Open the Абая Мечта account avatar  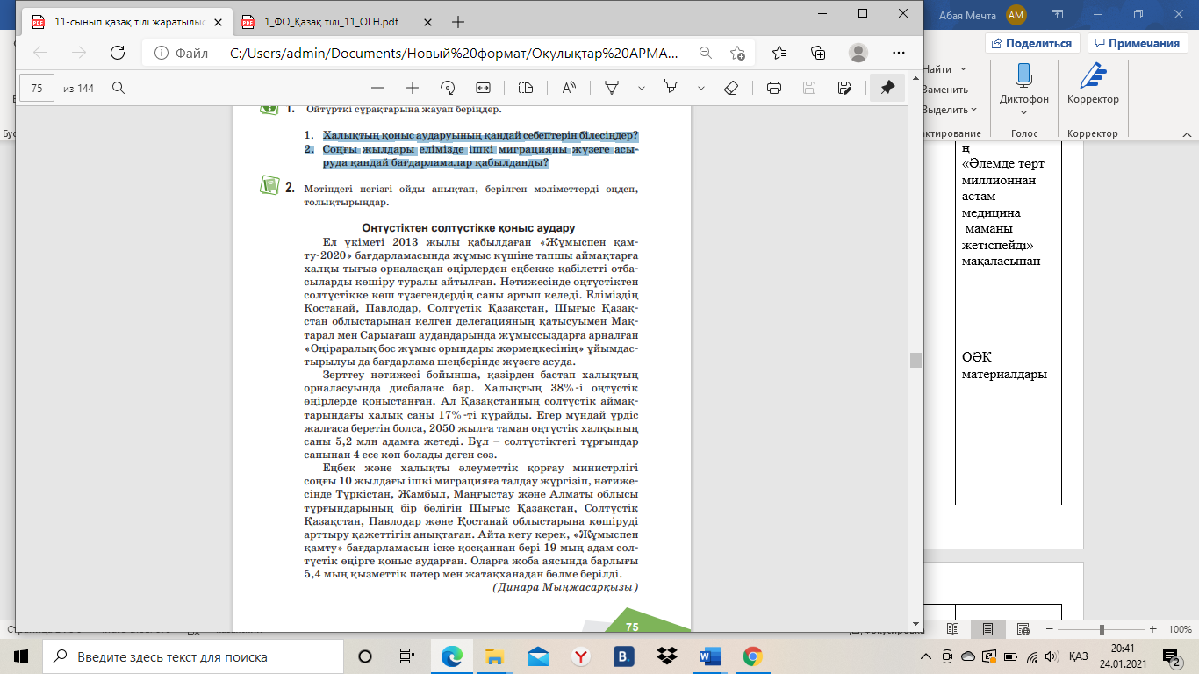(1016, 14)
